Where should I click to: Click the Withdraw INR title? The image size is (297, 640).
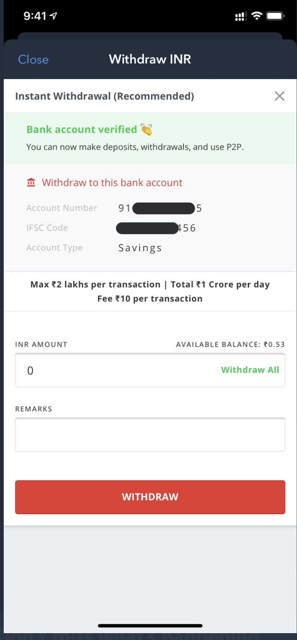point(150,59)
